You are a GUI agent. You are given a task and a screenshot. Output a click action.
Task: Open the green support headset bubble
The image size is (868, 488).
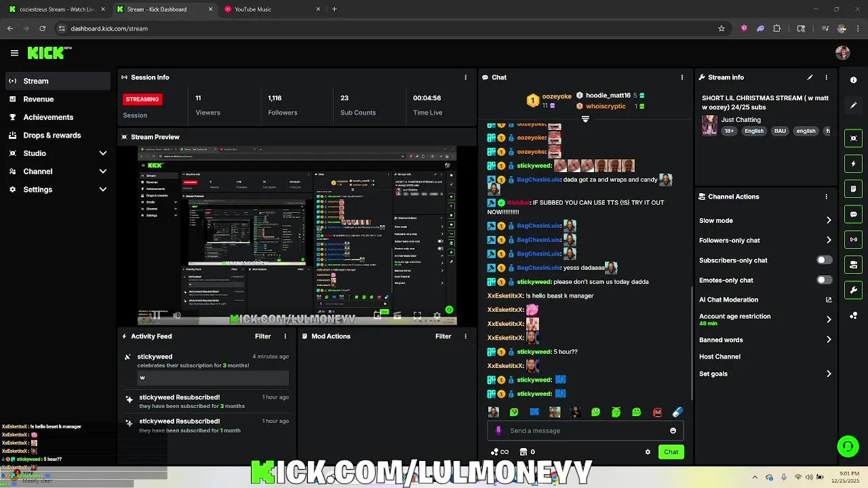coord(848,446)
